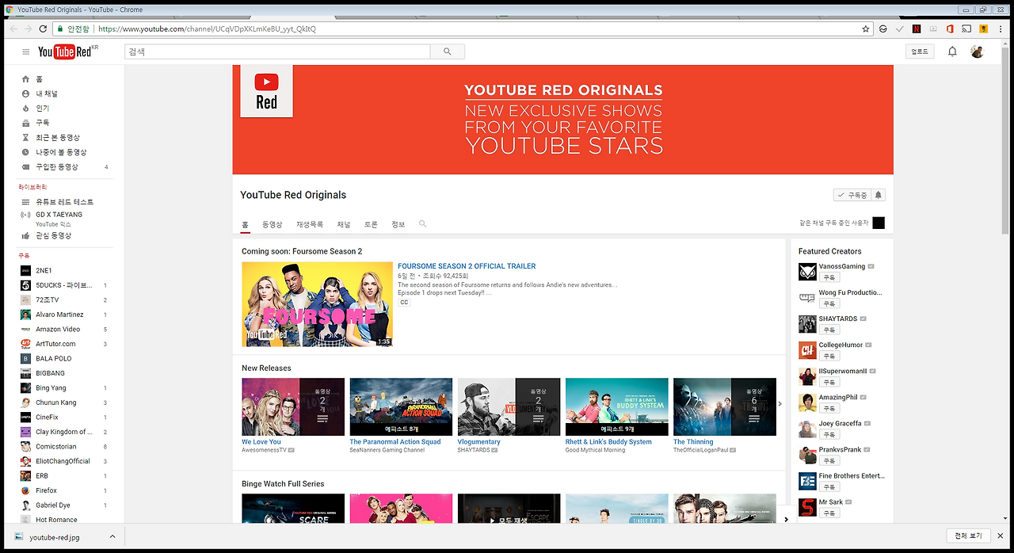1014x553 pixels.
Task: Search within channel magnifier icon
Action: pyautogui.click(x=422, y=224)
